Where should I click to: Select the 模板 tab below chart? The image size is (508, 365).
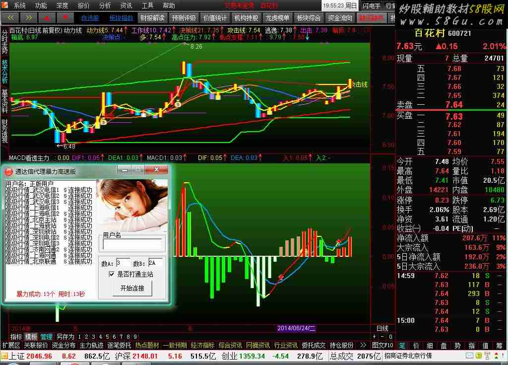click(x=31, y=337)
